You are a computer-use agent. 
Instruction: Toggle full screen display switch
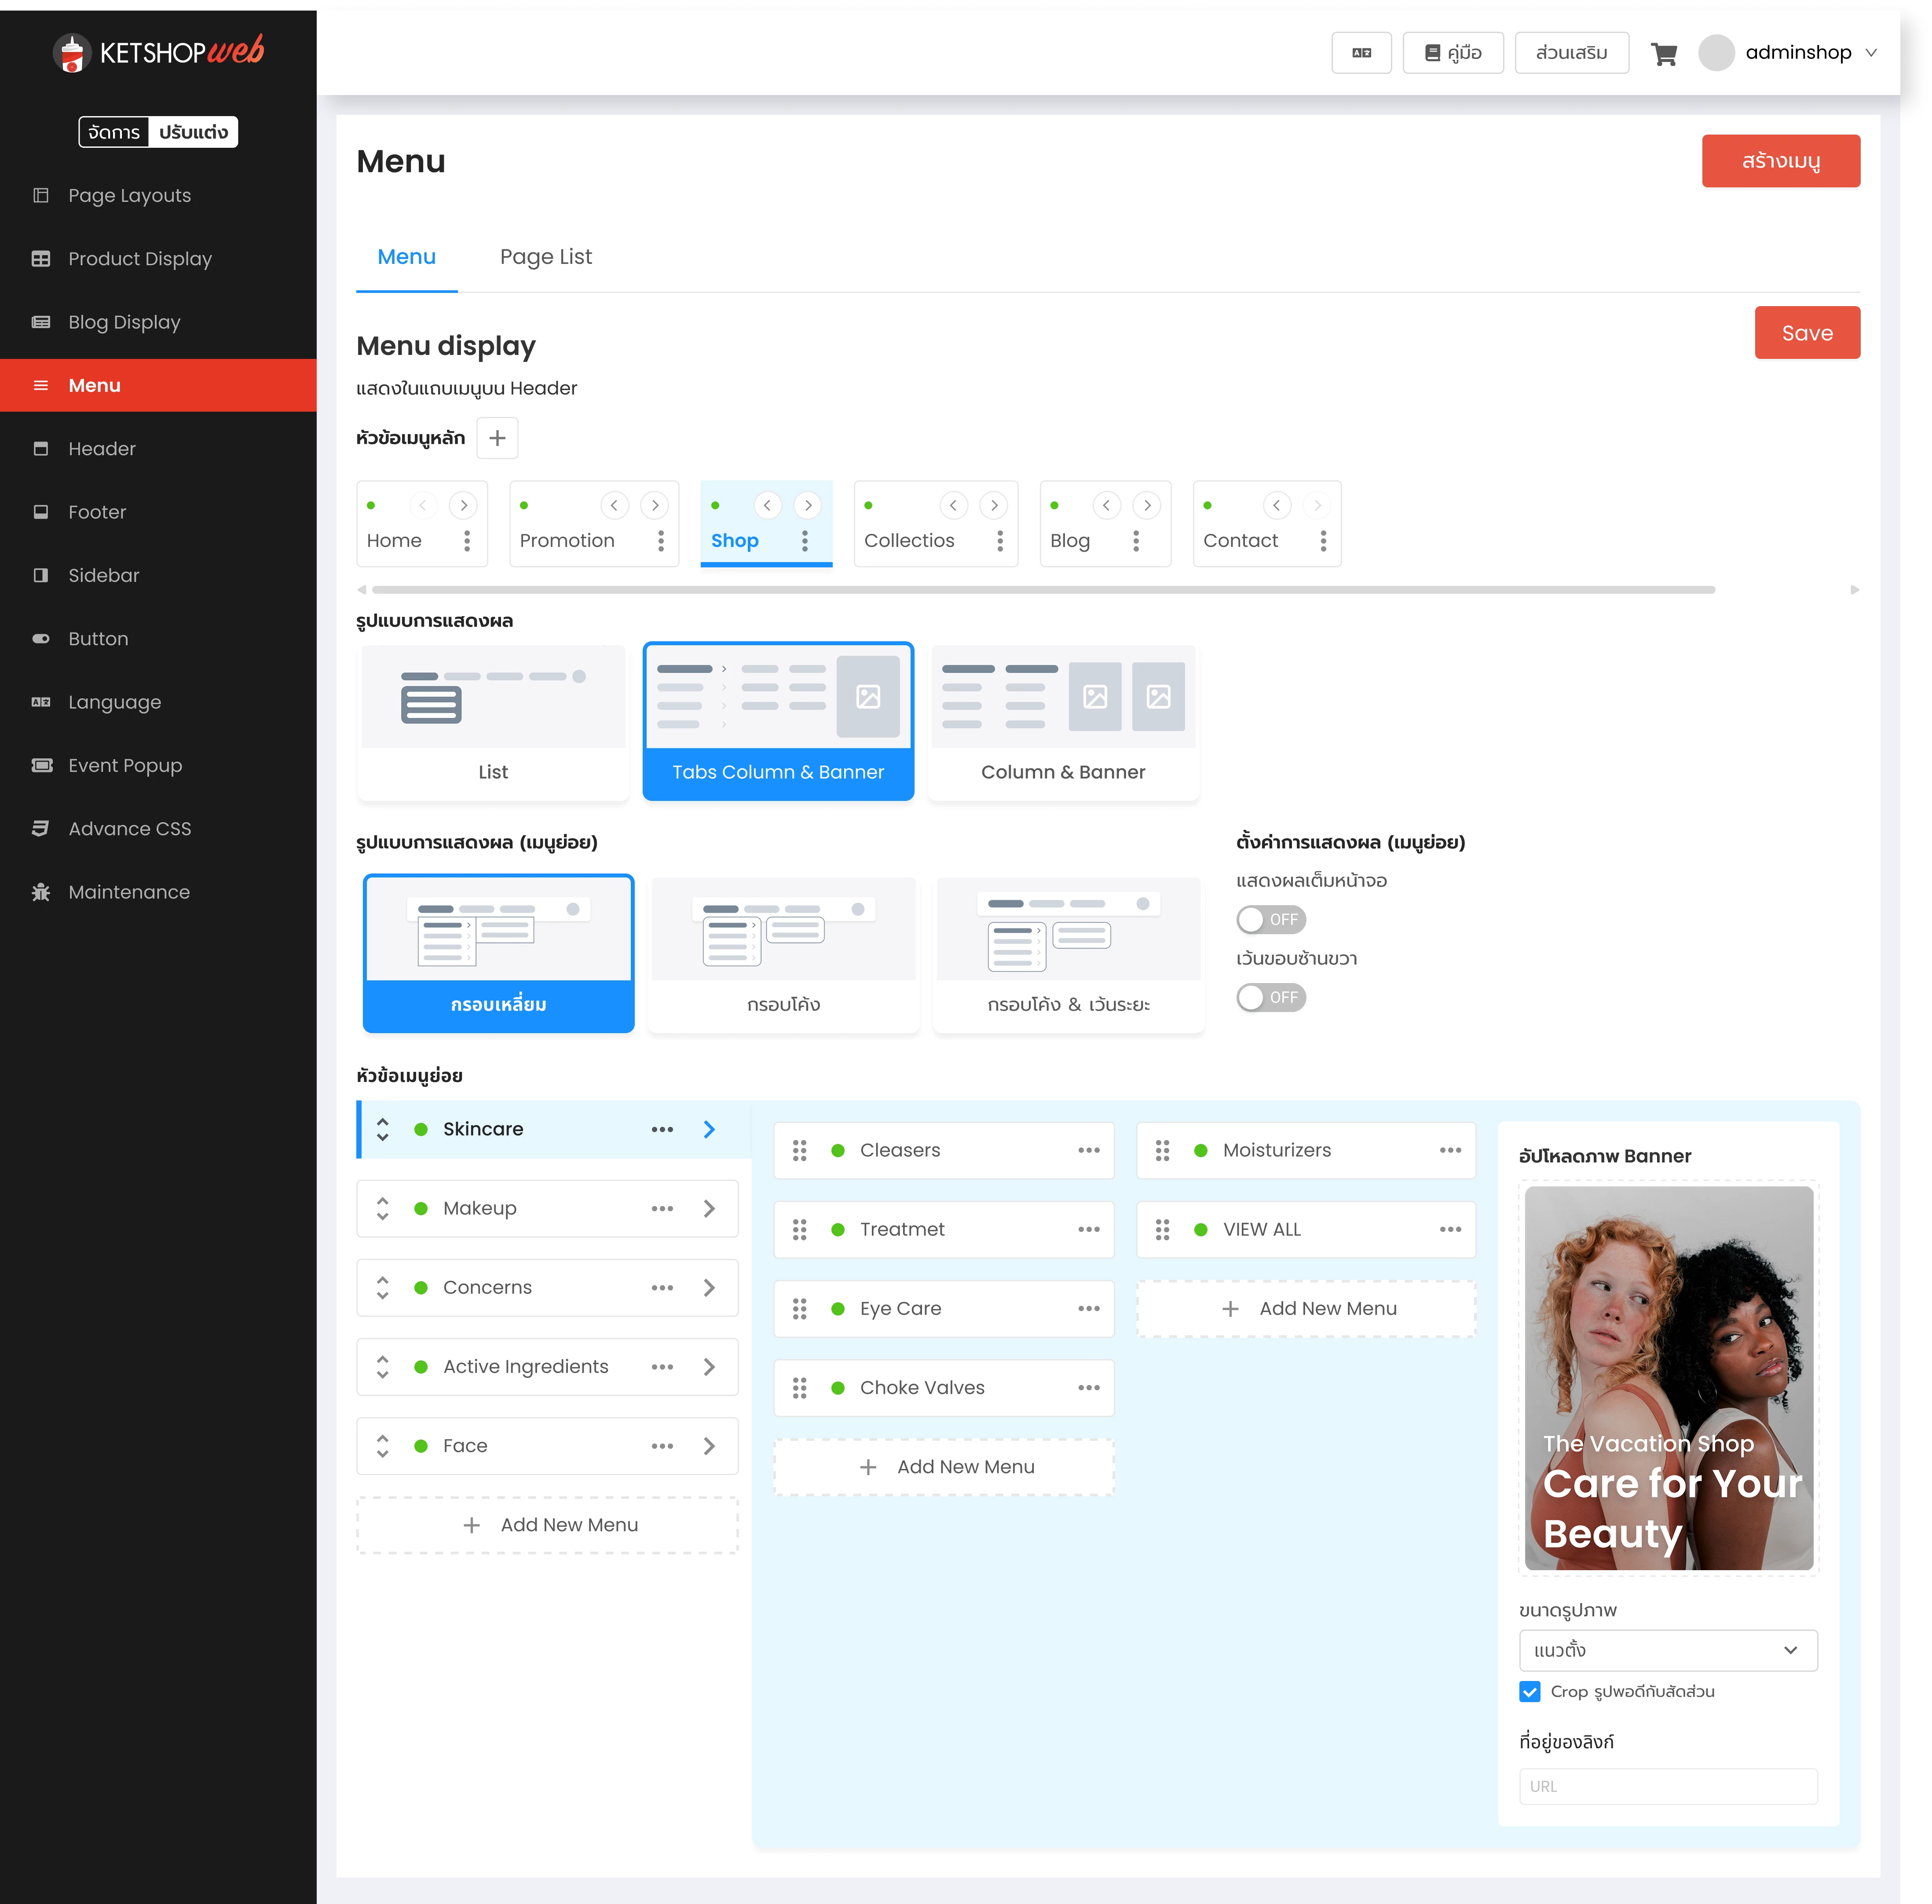click(1270, 919)
